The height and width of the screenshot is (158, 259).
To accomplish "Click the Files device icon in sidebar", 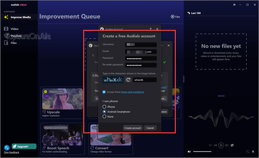I will (6, 43).
